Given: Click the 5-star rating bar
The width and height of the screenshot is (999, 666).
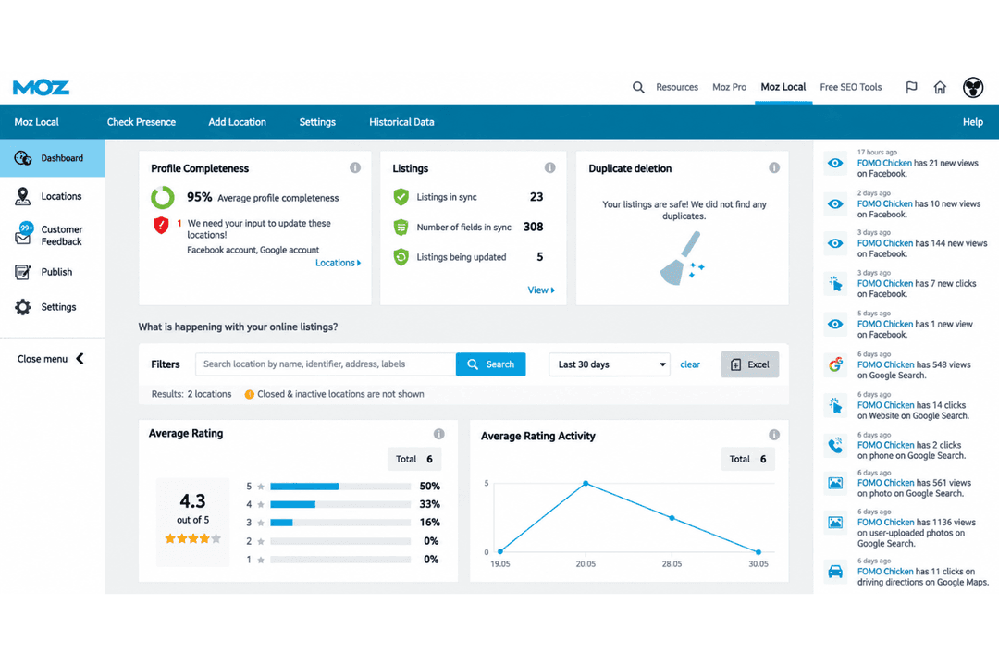Looking at the screenshot, I should (x=340, y=487).
